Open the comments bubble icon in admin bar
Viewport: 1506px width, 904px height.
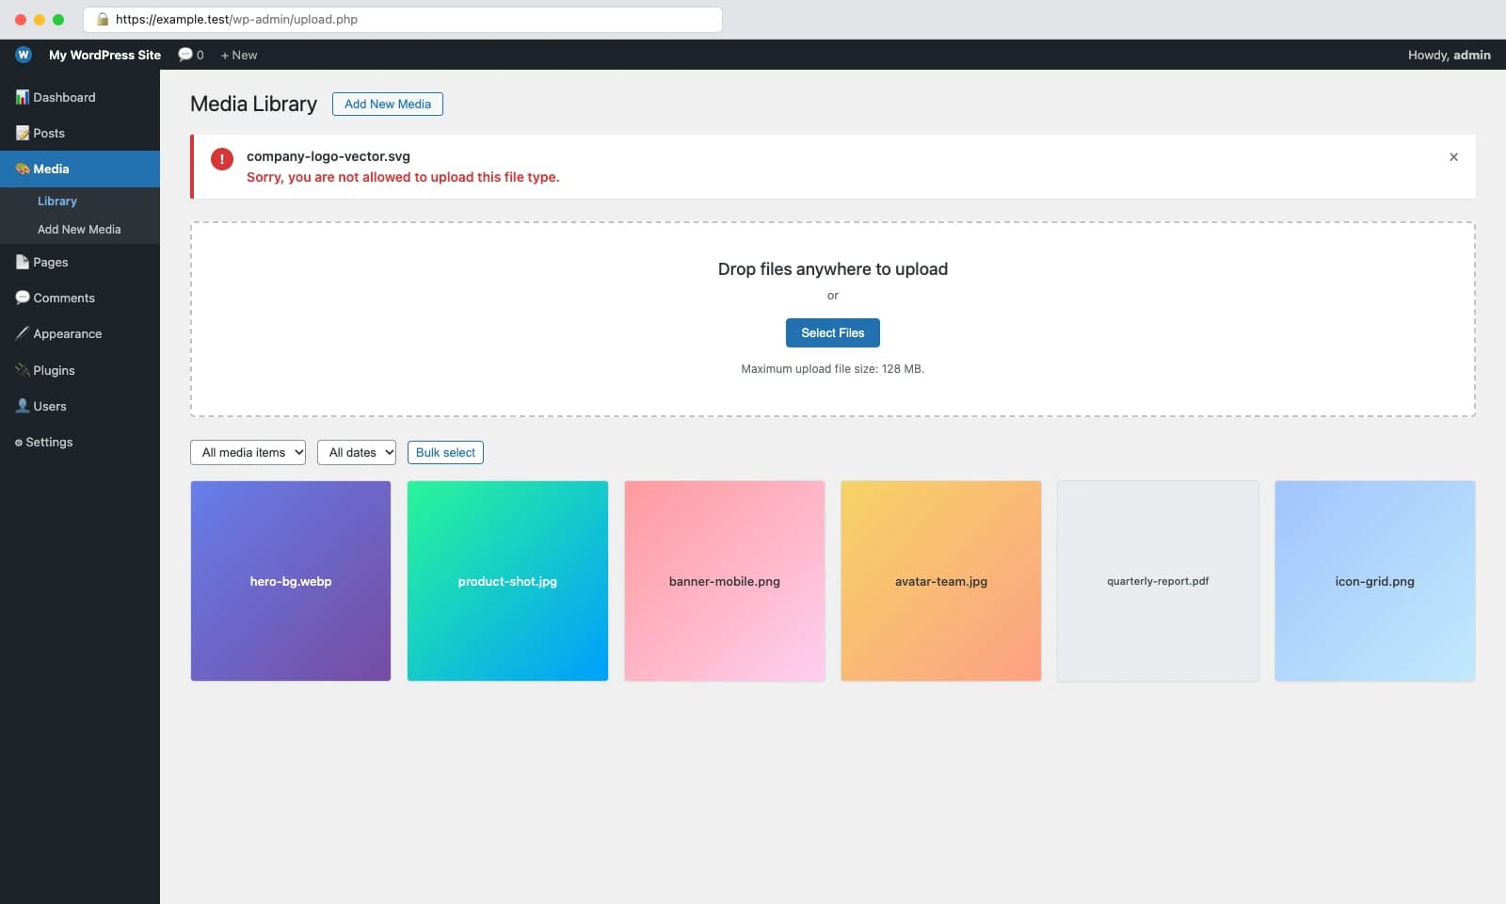[185, 55]
